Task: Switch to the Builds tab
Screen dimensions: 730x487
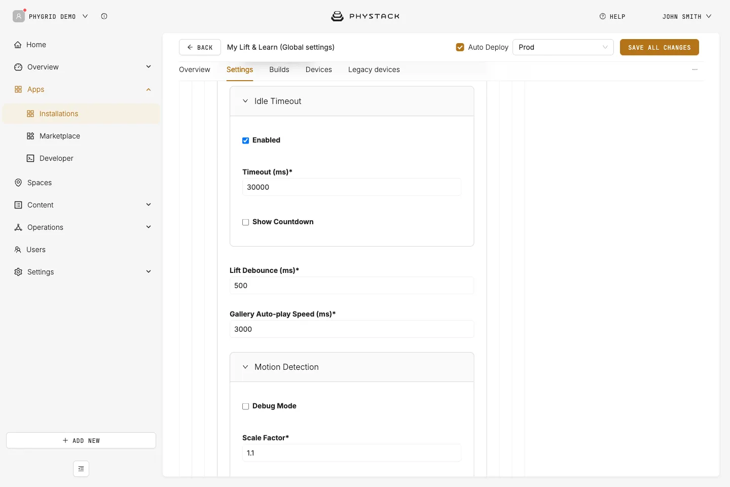Action: click(x=279, y=69)
